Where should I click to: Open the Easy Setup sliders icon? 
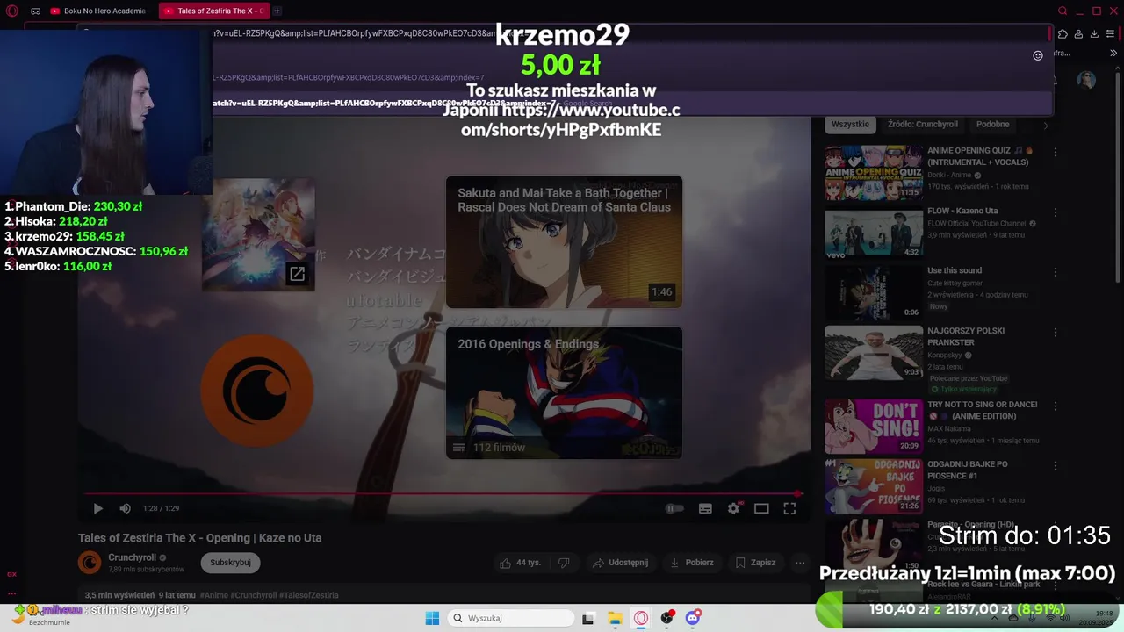coord(1110,34)
